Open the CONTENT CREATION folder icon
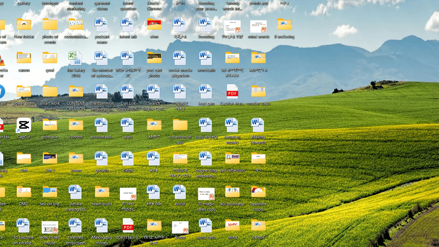 coord(76,92)
